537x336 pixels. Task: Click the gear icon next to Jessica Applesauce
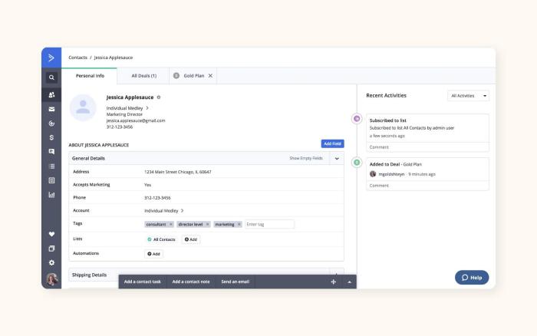click(159, 97)
